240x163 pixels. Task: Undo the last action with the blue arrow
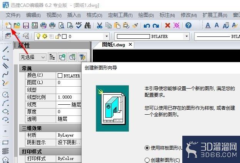[147, 25]
